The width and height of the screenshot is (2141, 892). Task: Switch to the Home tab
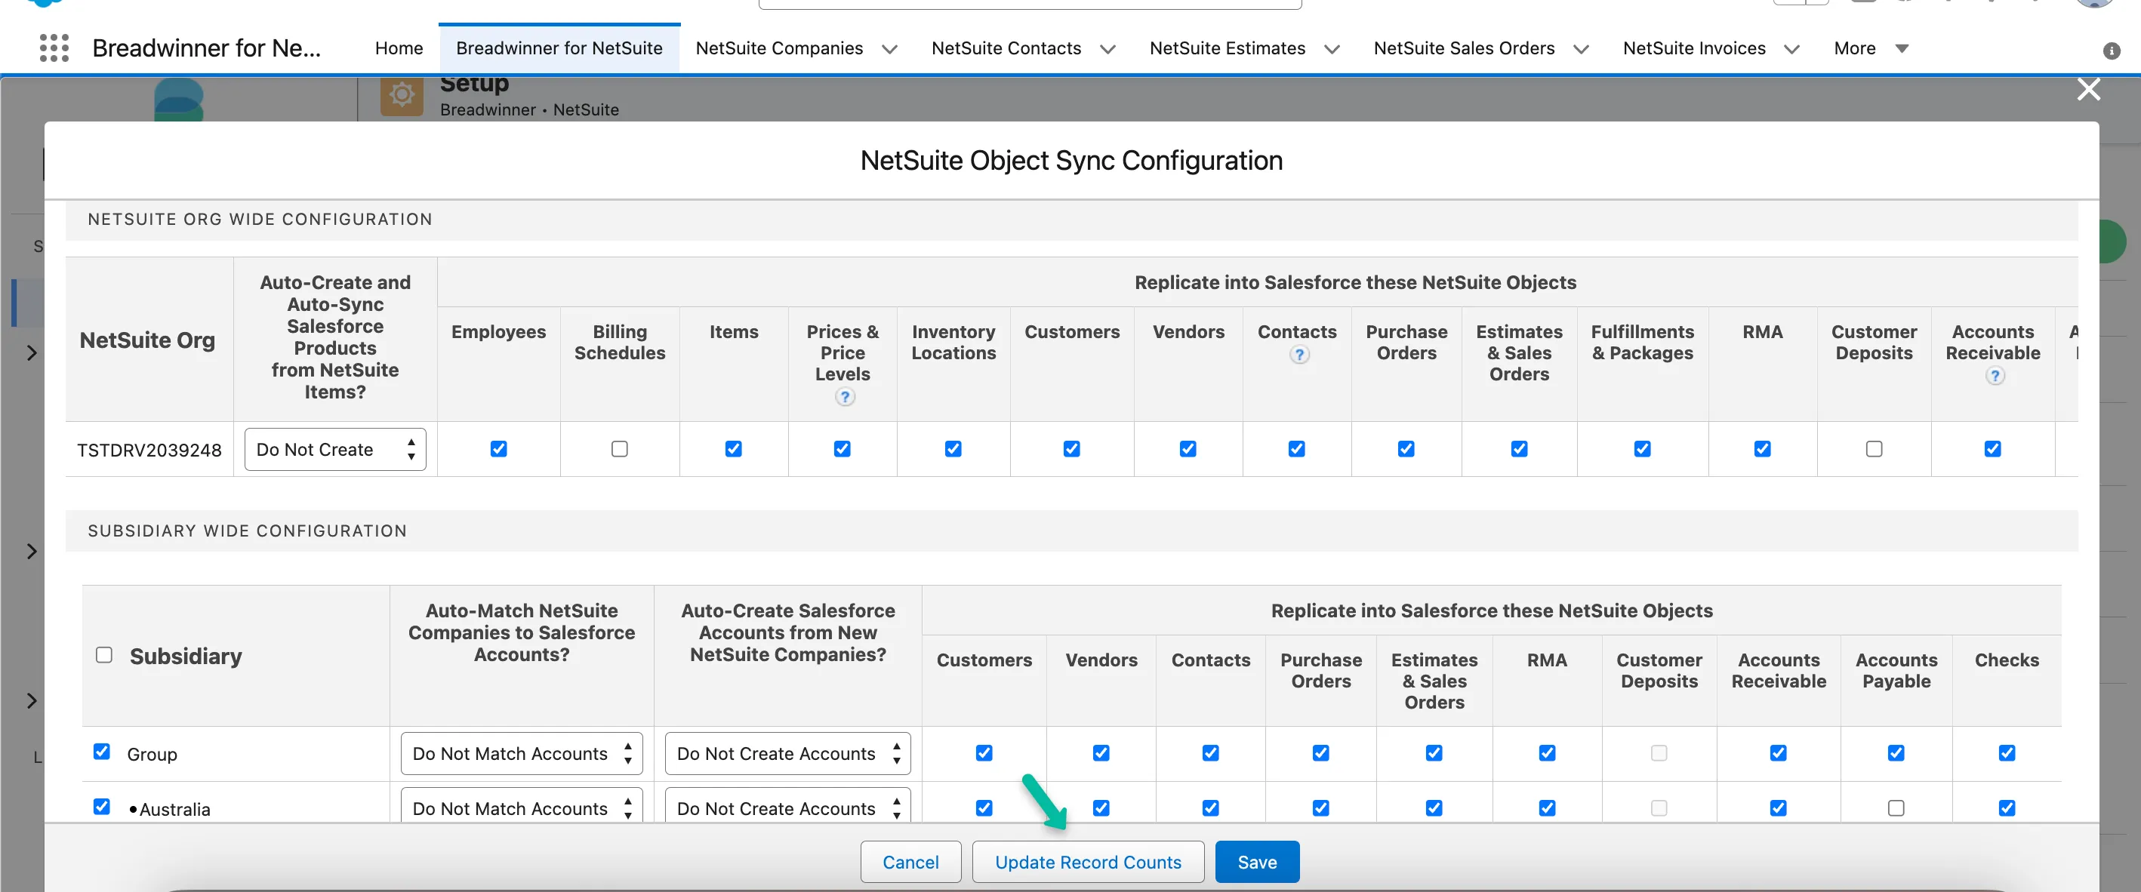coord(399,48)
